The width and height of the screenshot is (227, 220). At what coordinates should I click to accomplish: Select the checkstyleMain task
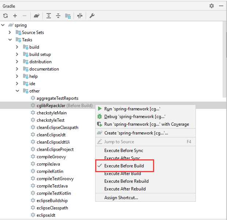click(52, 113)
